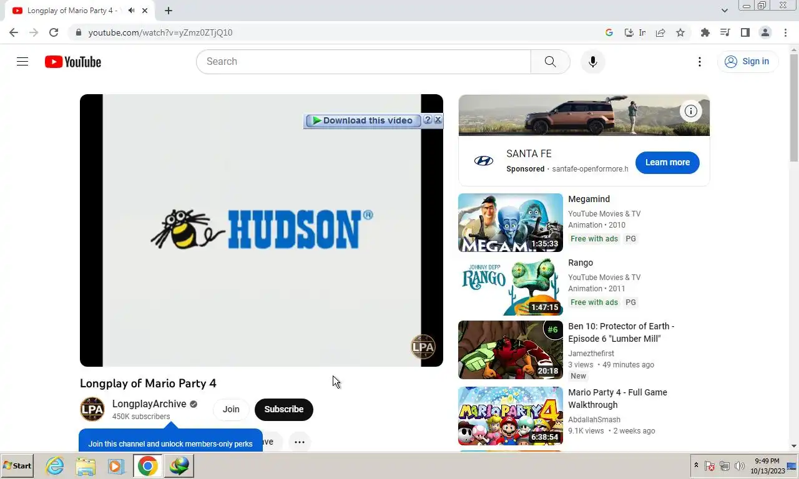Launch Internet Explorer from taskbar

(55, 466)
